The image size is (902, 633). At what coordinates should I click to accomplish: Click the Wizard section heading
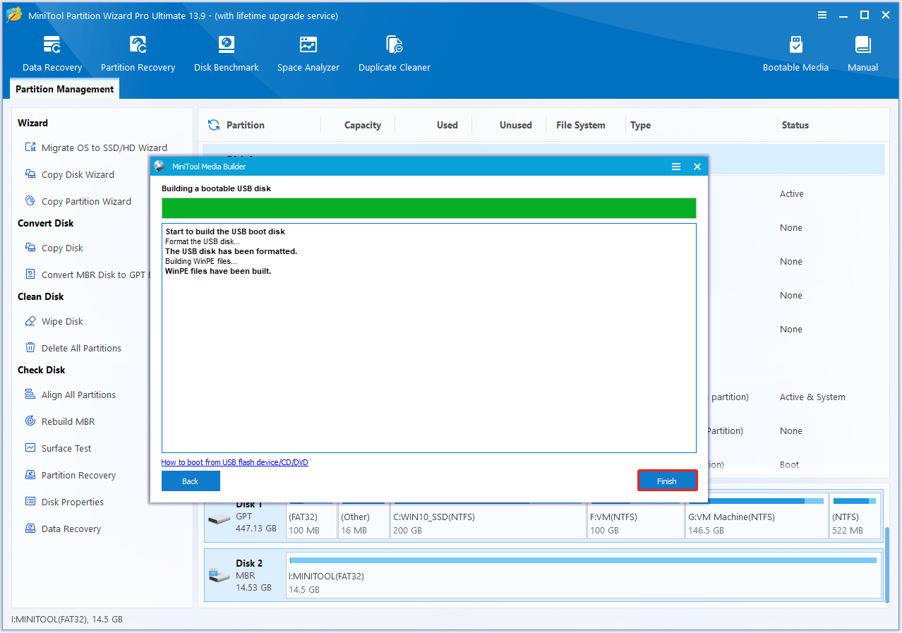point(33,123)
